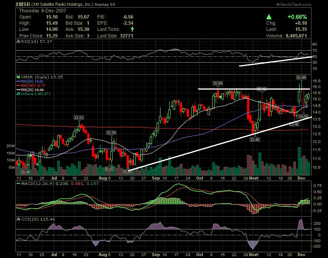The height and width of the screenshot is (258, 328).
Task: Click the blue MA(50) legend line
Action: point(18,81)
